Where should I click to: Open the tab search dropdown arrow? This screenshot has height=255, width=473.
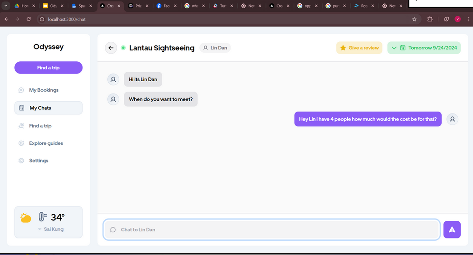(x=6, y=6)
